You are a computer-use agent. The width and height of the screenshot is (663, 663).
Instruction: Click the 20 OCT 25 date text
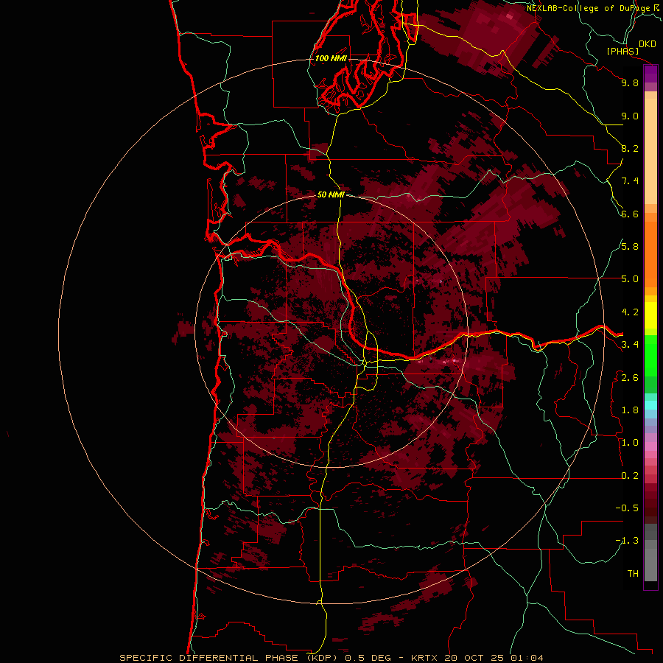point(474,658)
